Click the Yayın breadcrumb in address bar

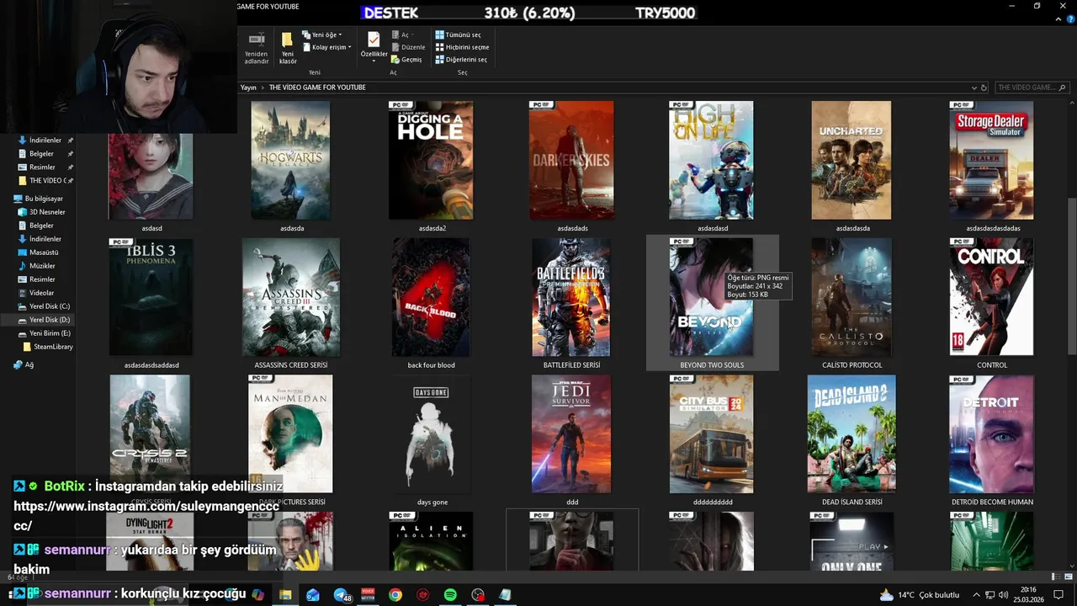pos(248,88)
